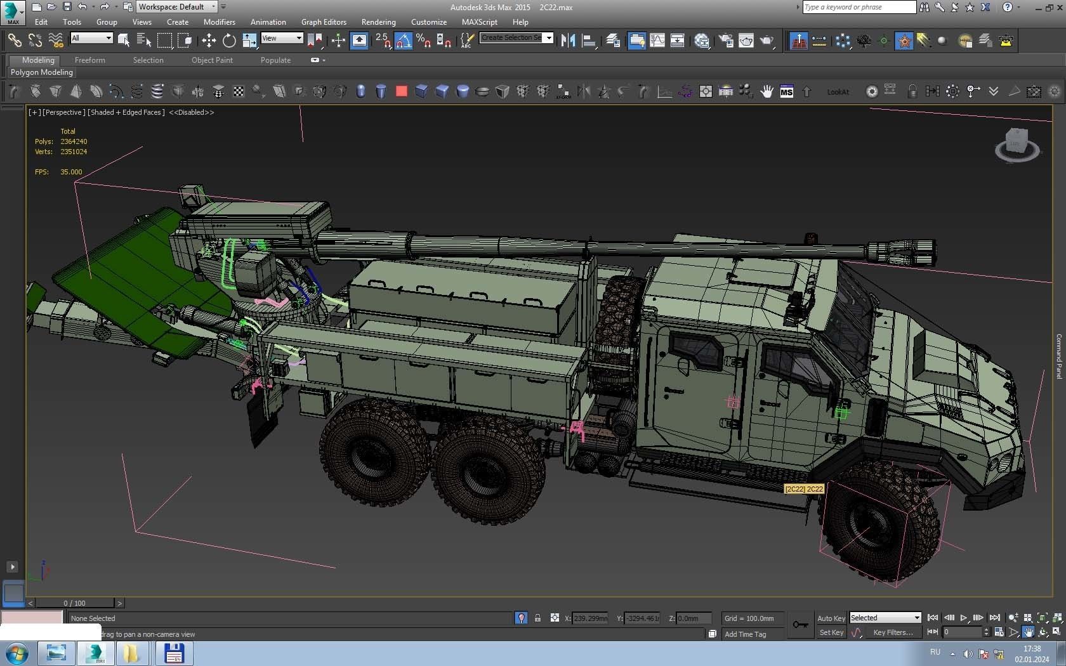
Task: Toggle the Selection Lock padlock
Action: click(537, 618)
